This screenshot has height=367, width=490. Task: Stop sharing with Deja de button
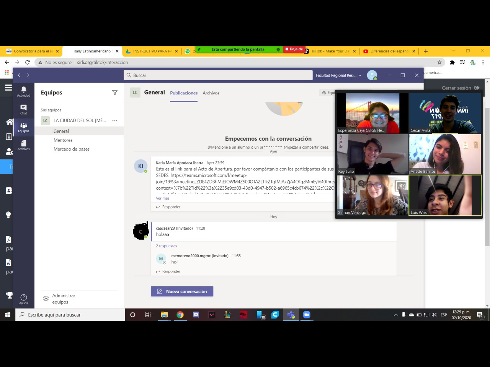pos(294,49)
